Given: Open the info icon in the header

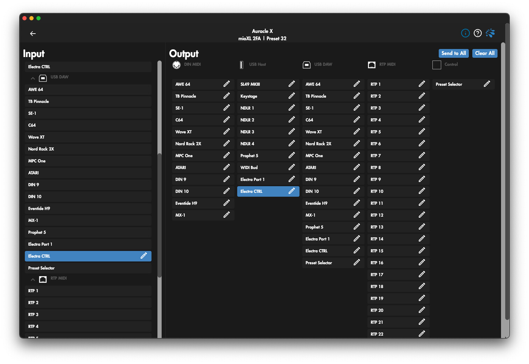Looking at the screenshot, I should coord(465,33).
